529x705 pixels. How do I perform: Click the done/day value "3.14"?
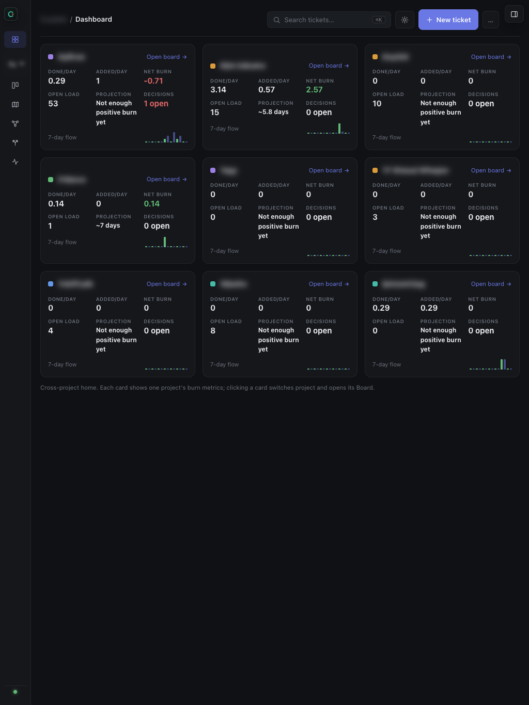(218, 90)
